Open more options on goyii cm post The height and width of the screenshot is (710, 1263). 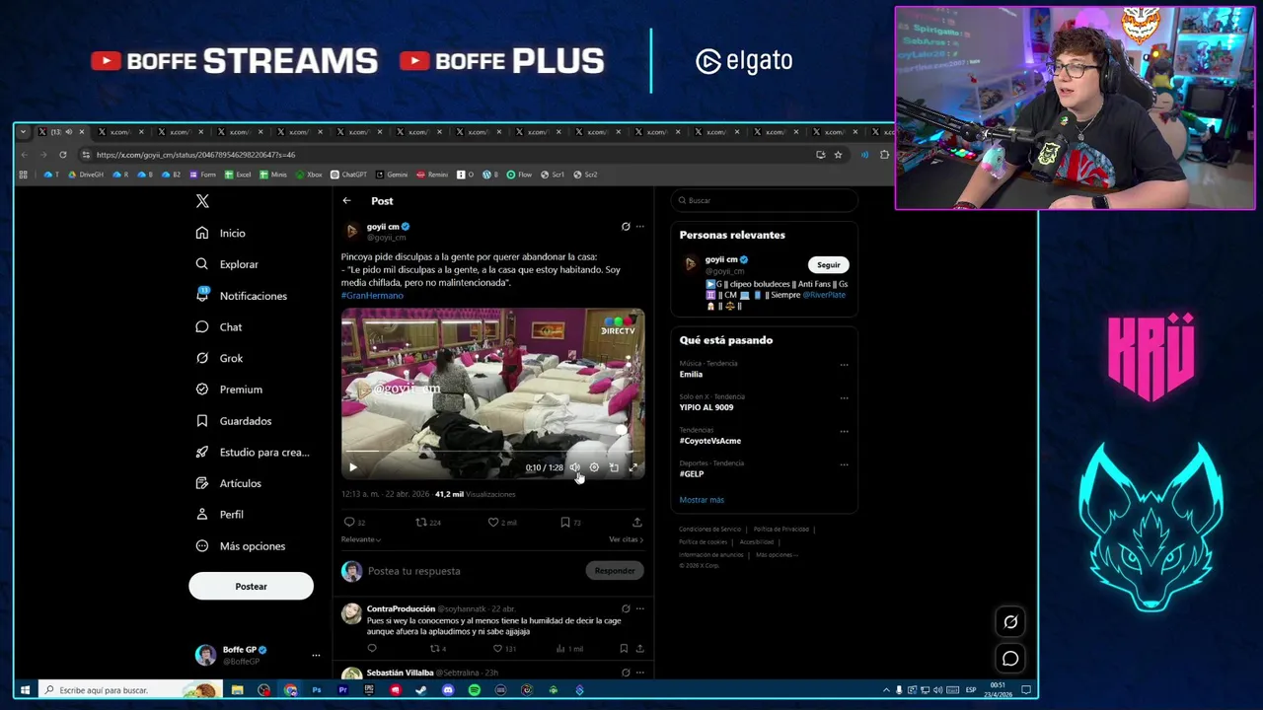(x=639, y=227)
